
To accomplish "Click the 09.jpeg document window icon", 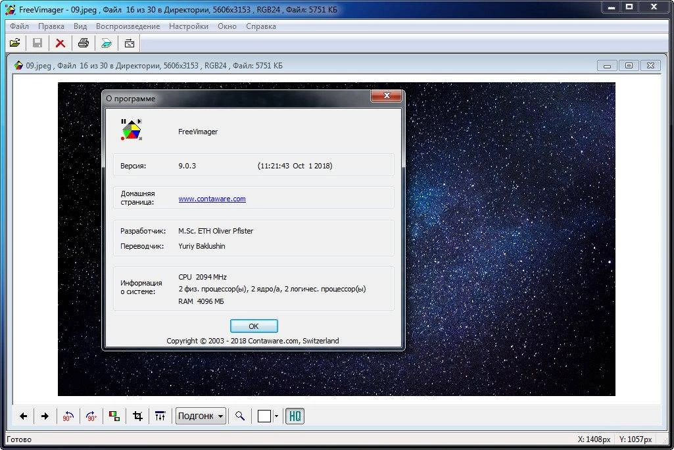I will tap(18, 65).
